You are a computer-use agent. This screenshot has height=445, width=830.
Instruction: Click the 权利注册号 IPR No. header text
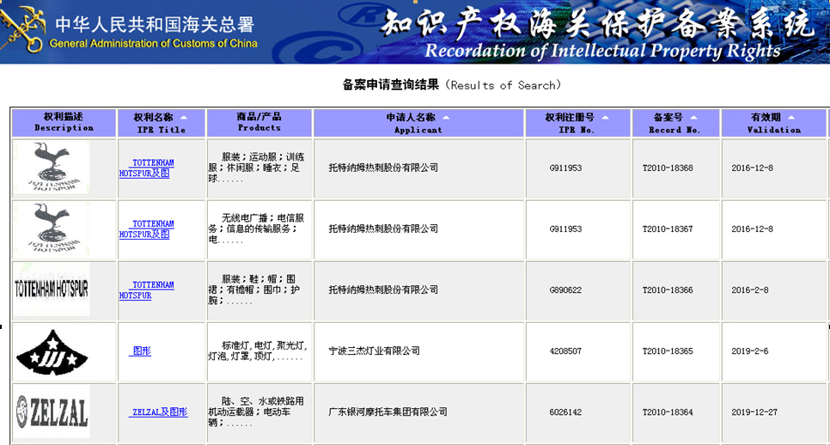pyautogui.click(x=571, y=124)
